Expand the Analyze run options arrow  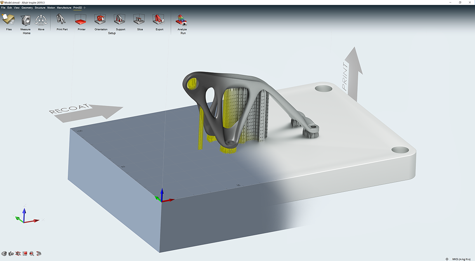point(184,24)
